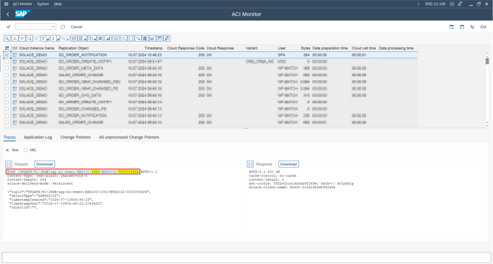Click the bar chart graphic icon
Screen dimensions: 493x264
pos(108,38)
